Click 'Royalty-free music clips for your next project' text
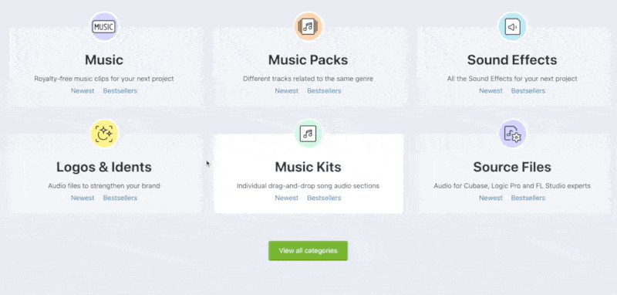 point(104,79)
